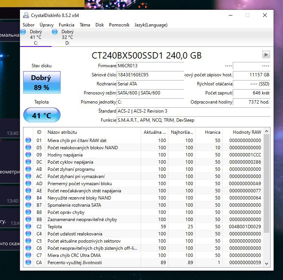Click the next disk arrow button
Screen dimensions: 283x280
tap(266, 54)
